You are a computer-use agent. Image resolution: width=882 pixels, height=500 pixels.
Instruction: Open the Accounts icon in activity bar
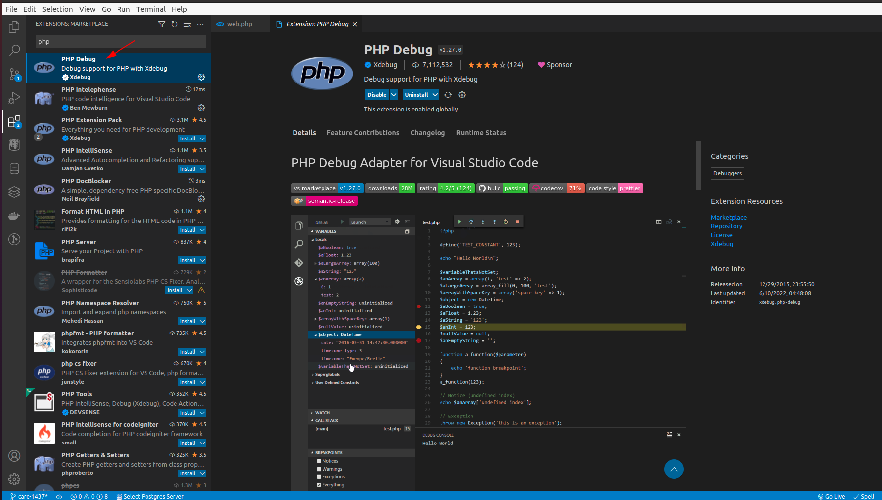tap(14, 456)
